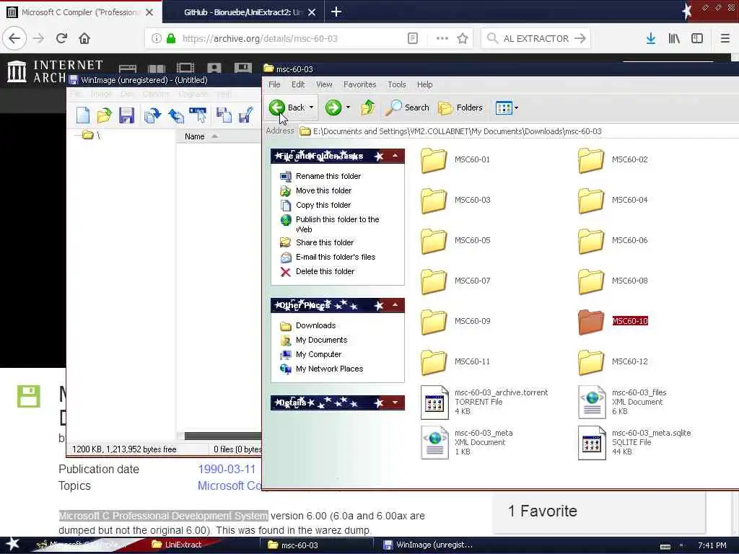Reload the archive.org page
739x554 pixels.
(x=61, y=39)
